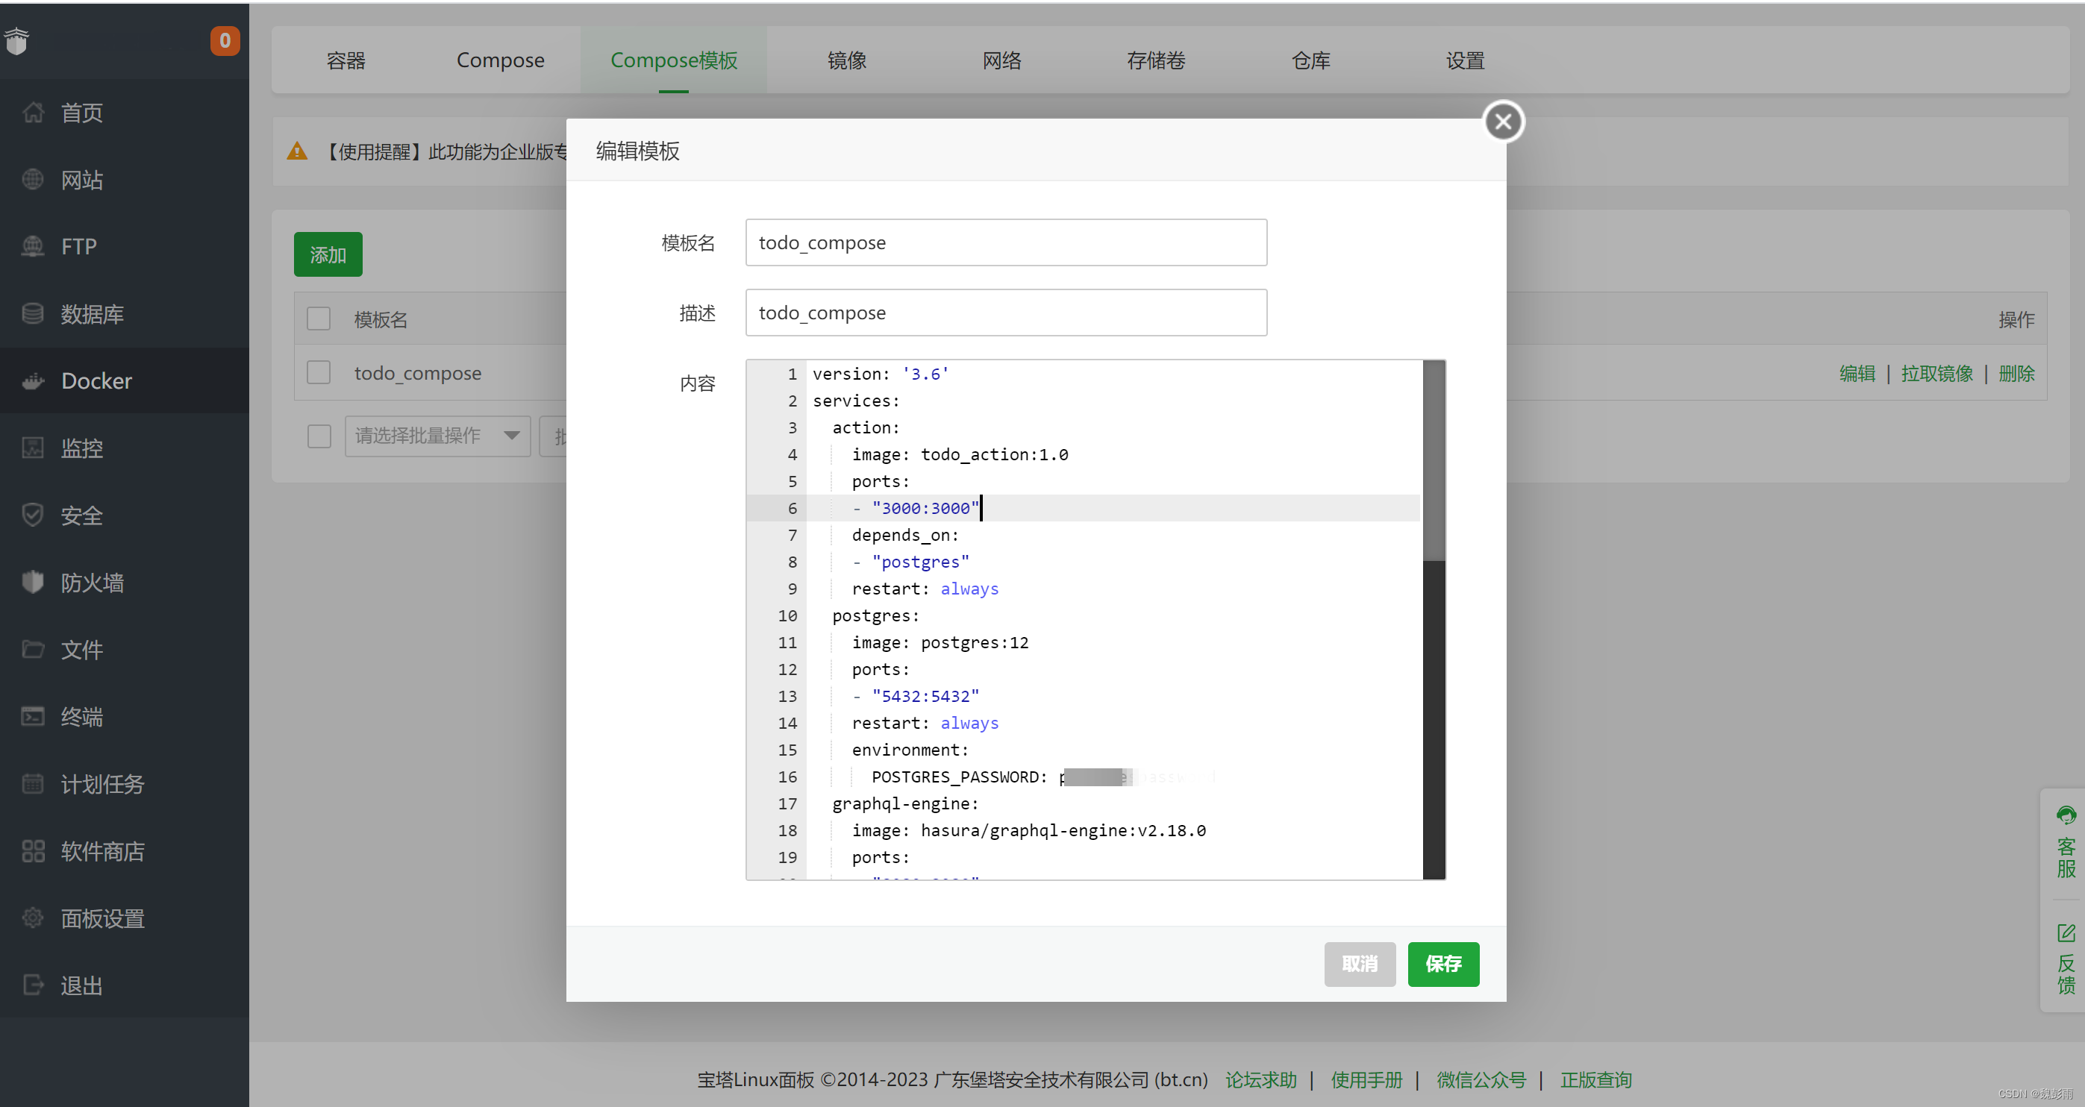Click the 拉取镜像 link
2085x1107 pixels.
point(1936,373)
